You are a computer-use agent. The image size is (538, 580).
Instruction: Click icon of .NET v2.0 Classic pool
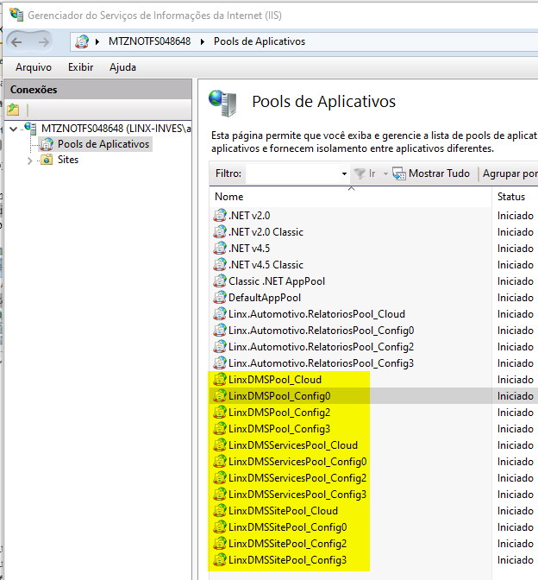click(220, 232)
